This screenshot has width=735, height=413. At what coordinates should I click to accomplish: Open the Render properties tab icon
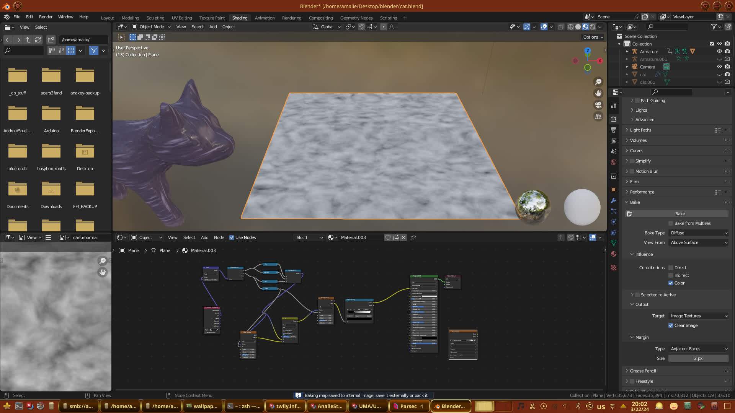pos(614,119)
